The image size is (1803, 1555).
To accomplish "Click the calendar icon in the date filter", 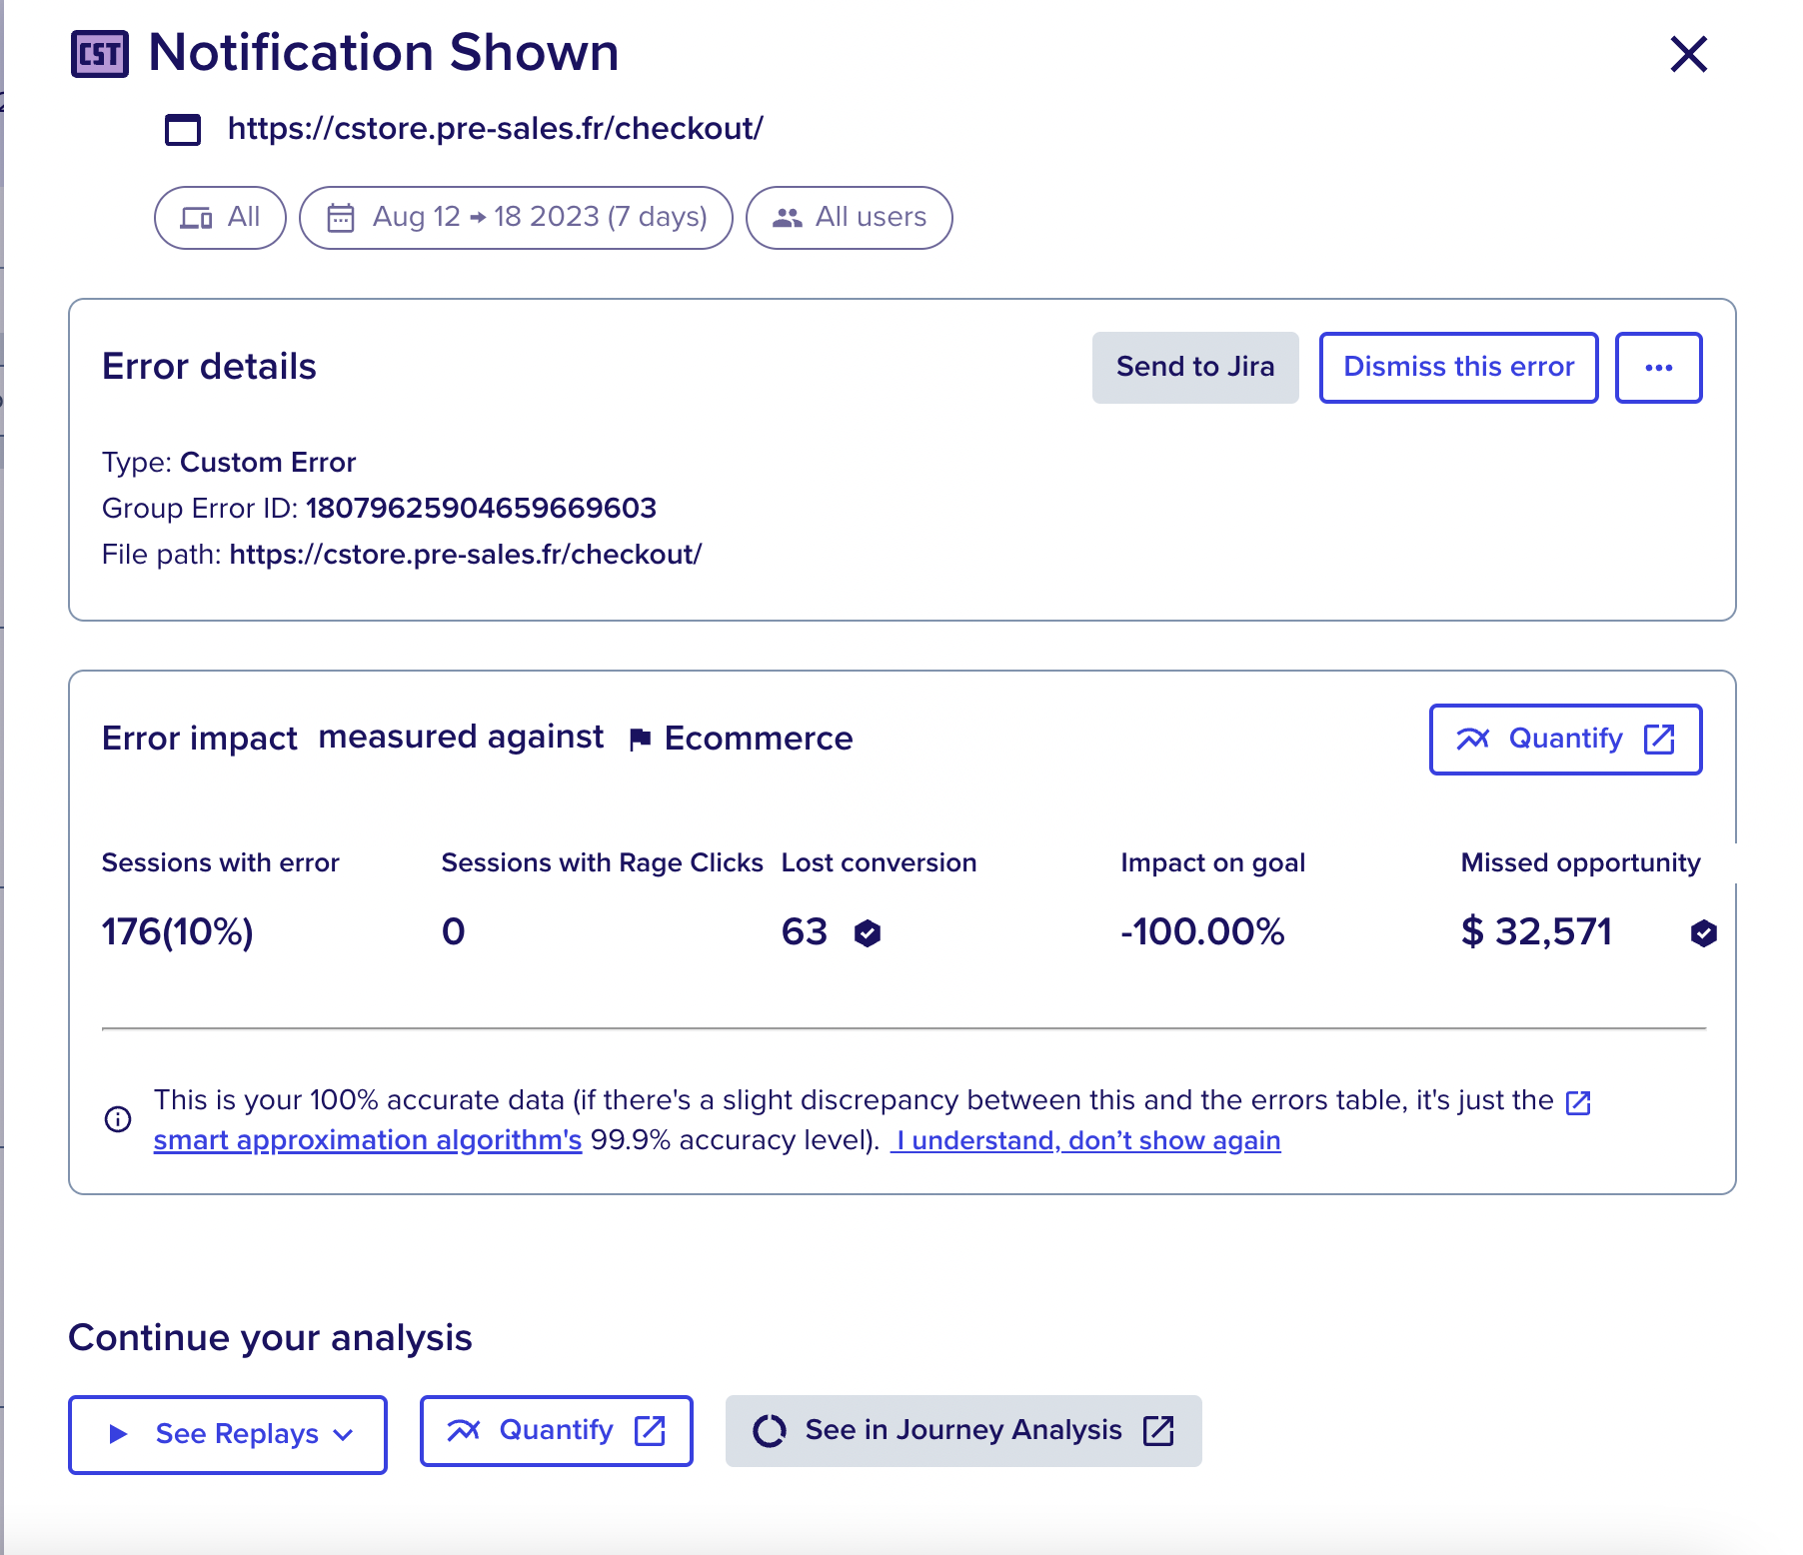I will (x=341, y=217).
